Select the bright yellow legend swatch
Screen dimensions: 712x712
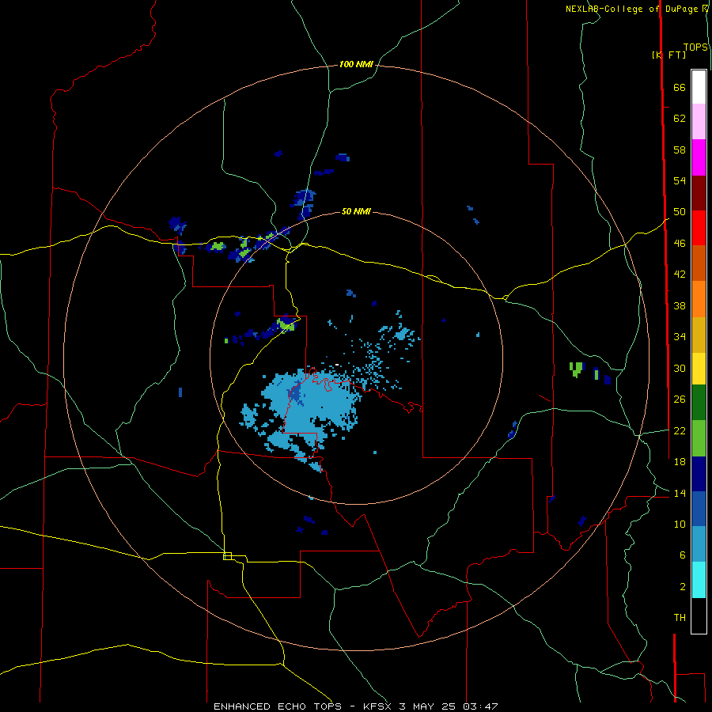pos(699,369)
